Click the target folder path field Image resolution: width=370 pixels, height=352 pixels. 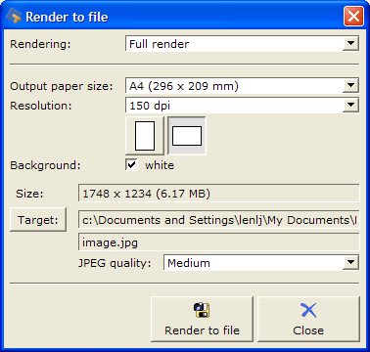[219, 220]
